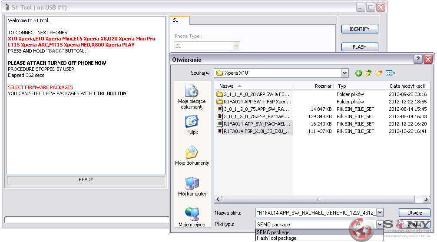Maximize the S1 Tool window
Screen dimensions: 437x242
coord(371,7)
